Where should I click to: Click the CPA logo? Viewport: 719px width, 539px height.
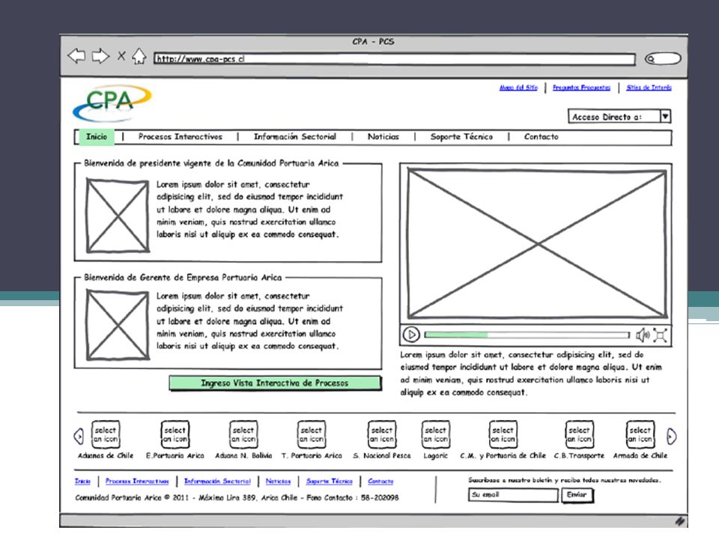tap(112, 103)
